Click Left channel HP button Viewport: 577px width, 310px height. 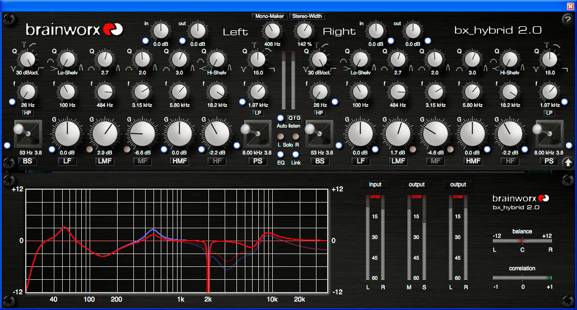[x=27, y=113]
